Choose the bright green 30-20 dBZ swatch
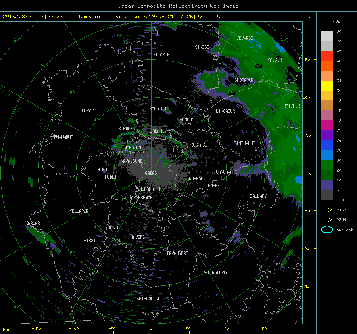The width and height of the screenshot is (357, 334). coord(327,165)
